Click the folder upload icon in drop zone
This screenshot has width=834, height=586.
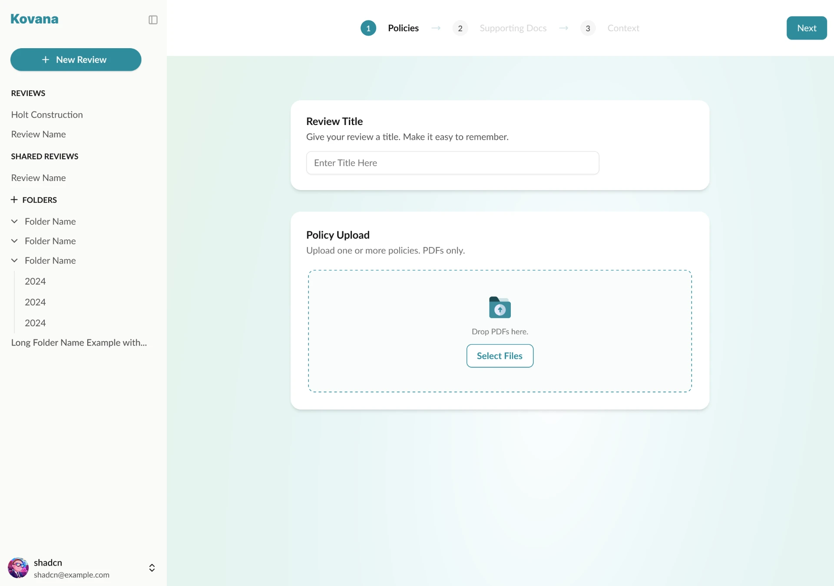tap(500, 307)
